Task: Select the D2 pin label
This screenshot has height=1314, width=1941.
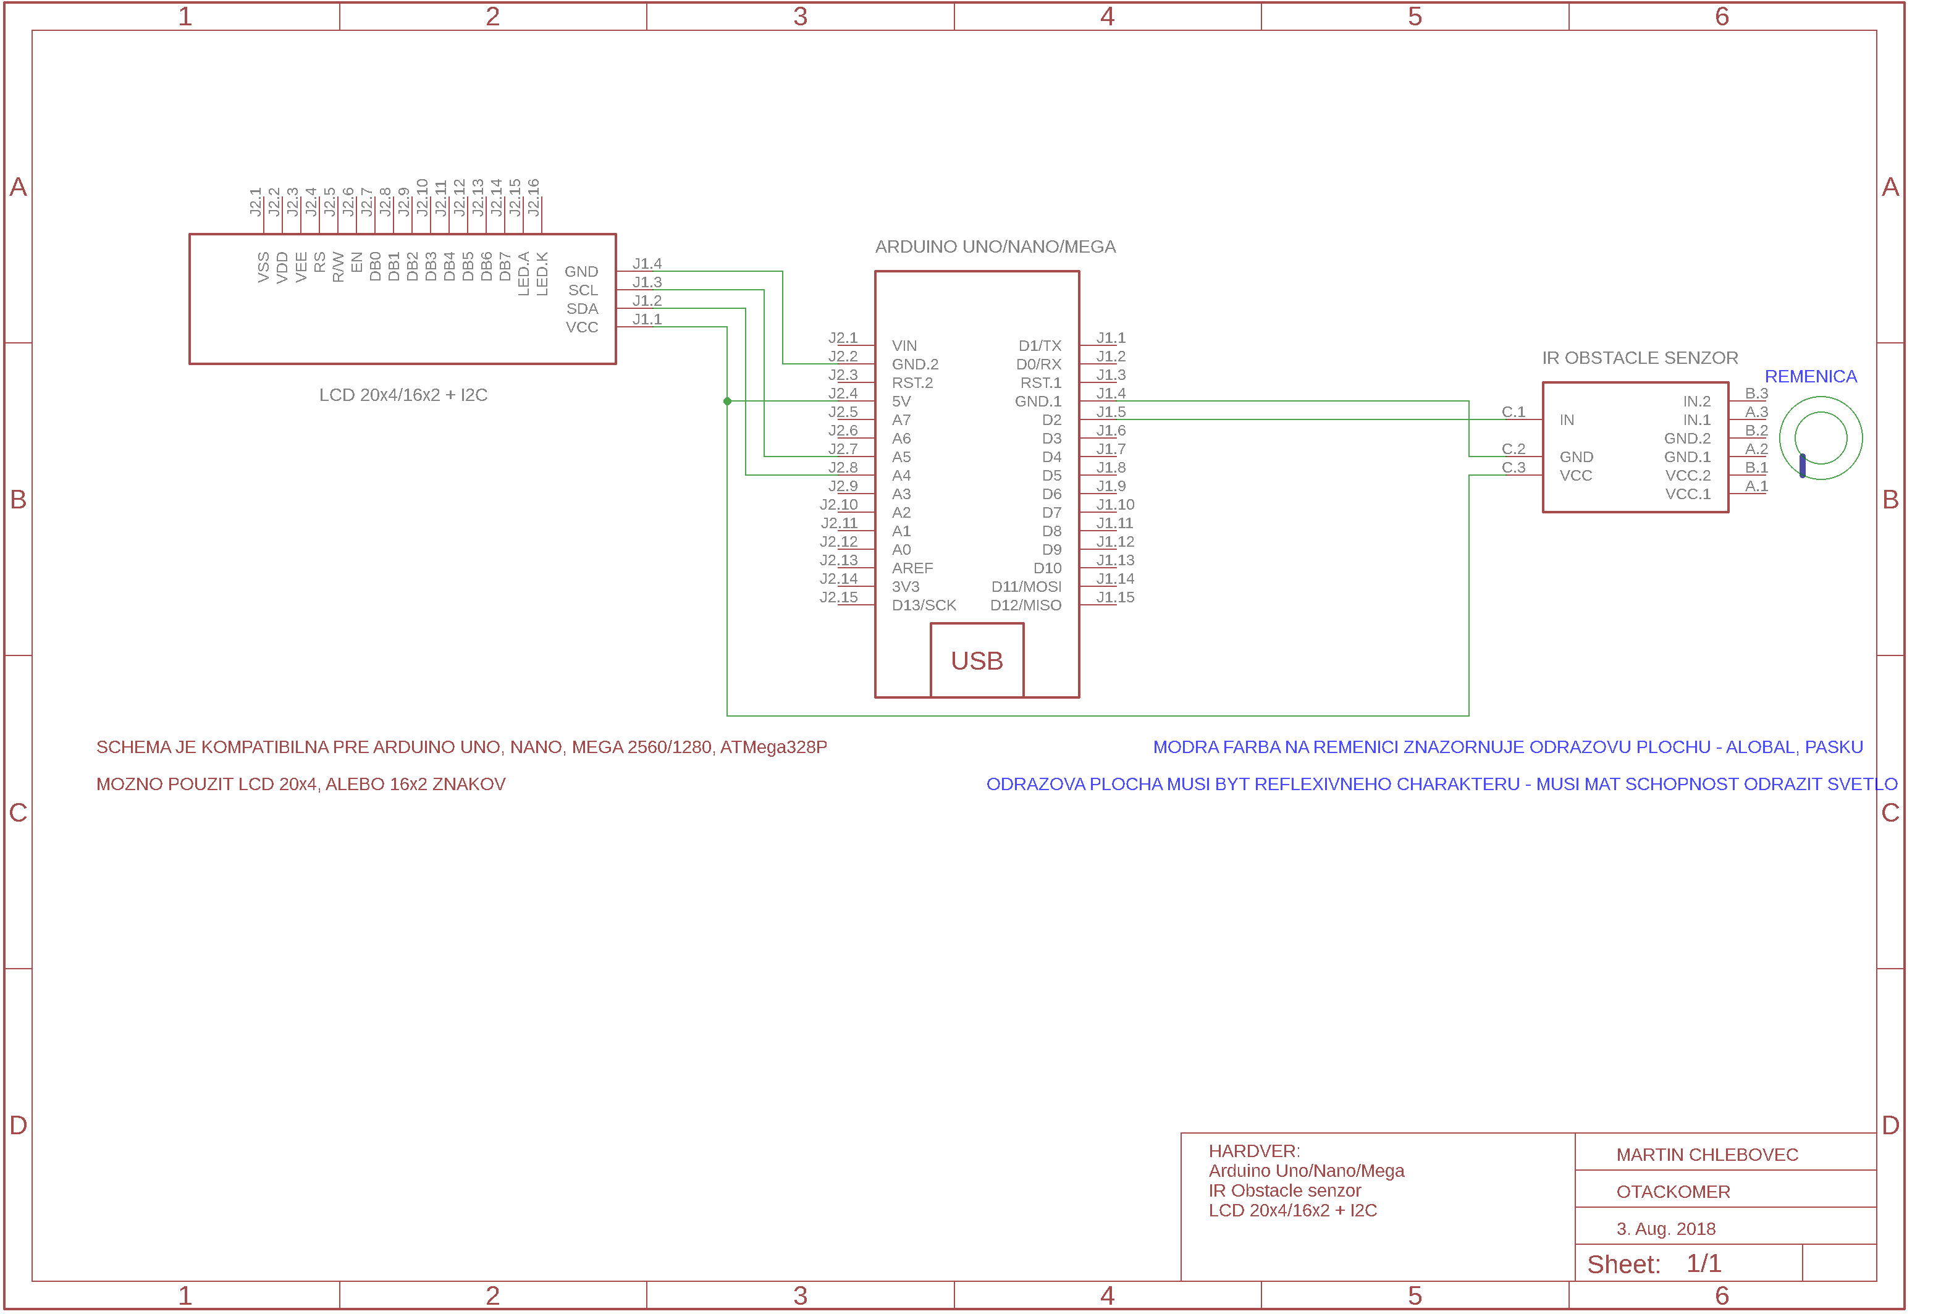Action: [x=1051, y=419]
